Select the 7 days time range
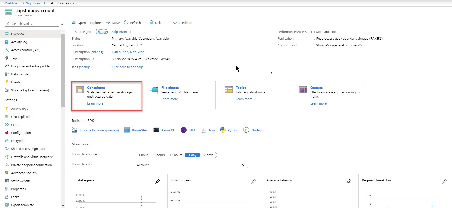Image resolution: width=452 pixels, height=208 pixels. [209, 155]
